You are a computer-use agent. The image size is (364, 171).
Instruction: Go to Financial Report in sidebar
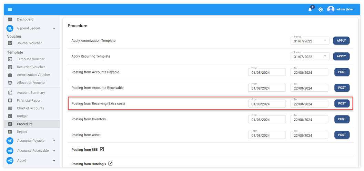click(x=29, y=101)
